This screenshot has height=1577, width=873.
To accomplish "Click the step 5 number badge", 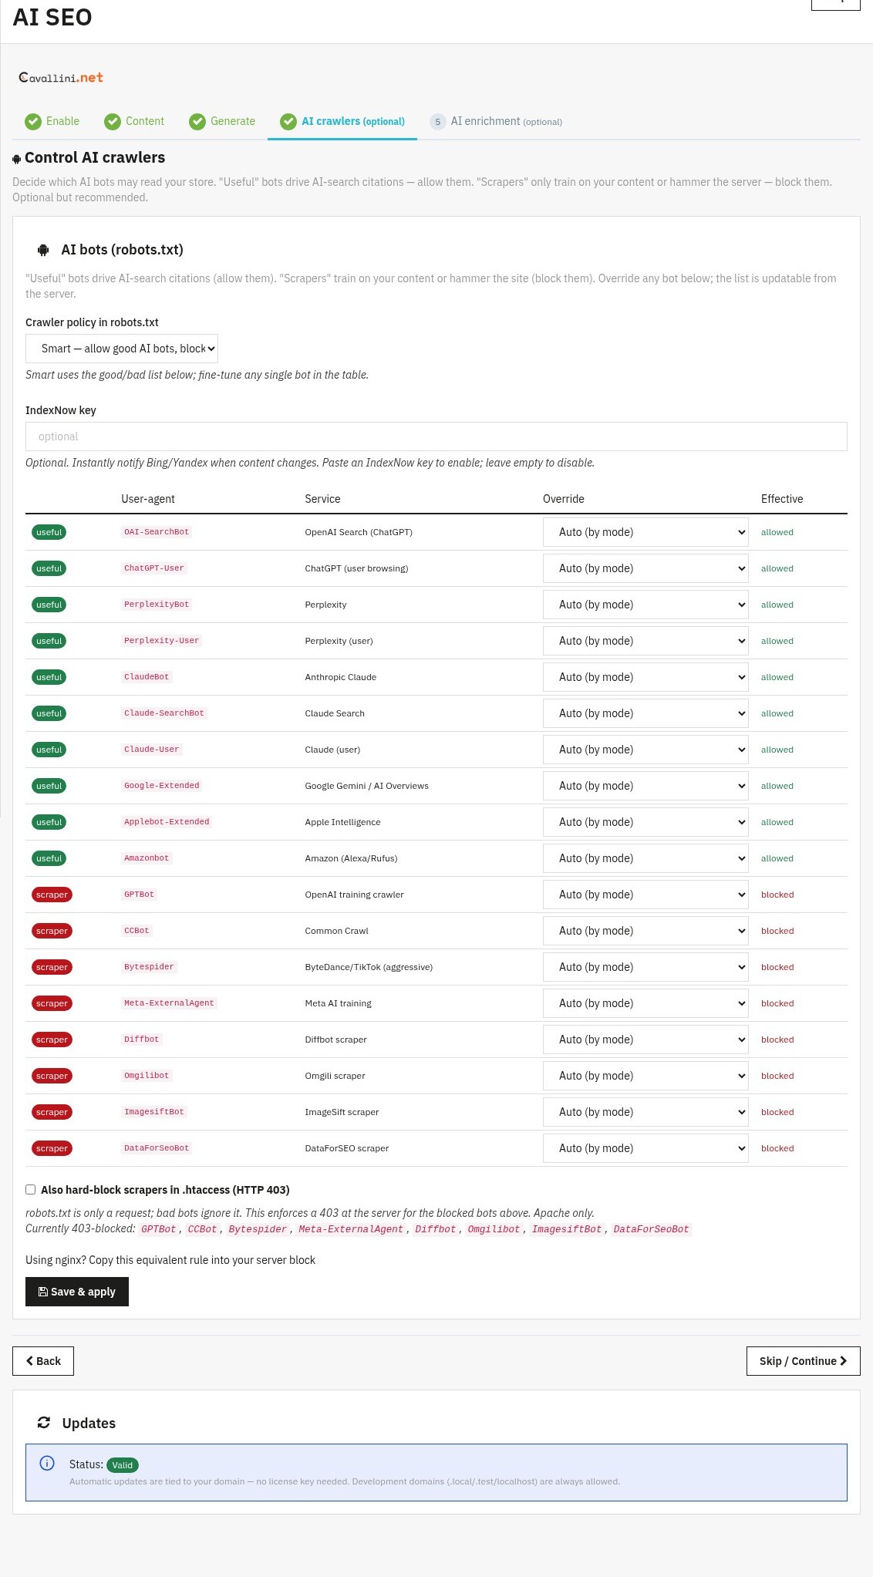I will 438,122.
